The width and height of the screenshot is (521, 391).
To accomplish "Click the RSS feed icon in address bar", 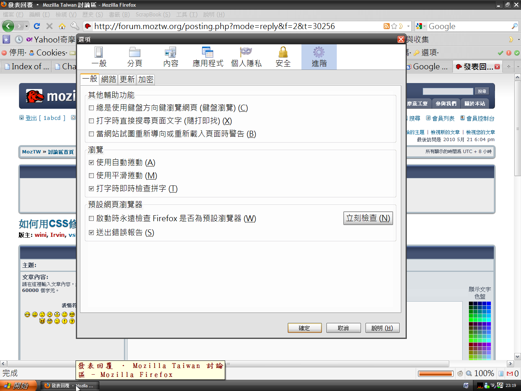I will coord(387,26).
